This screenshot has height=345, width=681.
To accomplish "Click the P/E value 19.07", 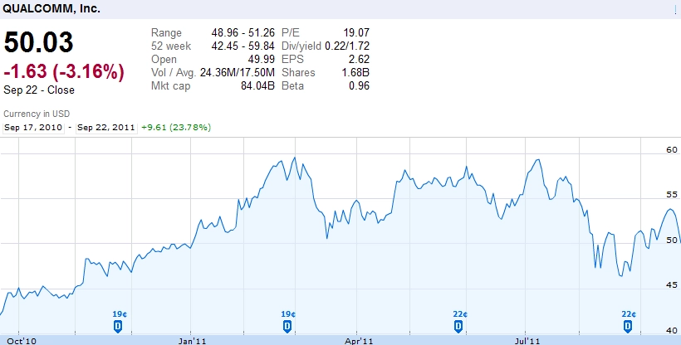I will click(x=356, y=33).
